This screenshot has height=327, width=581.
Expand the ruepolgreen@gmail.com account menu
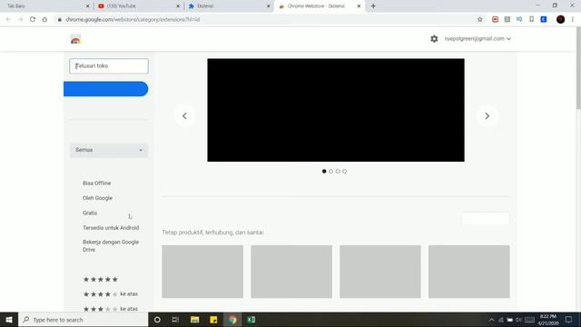coord(478,38)
